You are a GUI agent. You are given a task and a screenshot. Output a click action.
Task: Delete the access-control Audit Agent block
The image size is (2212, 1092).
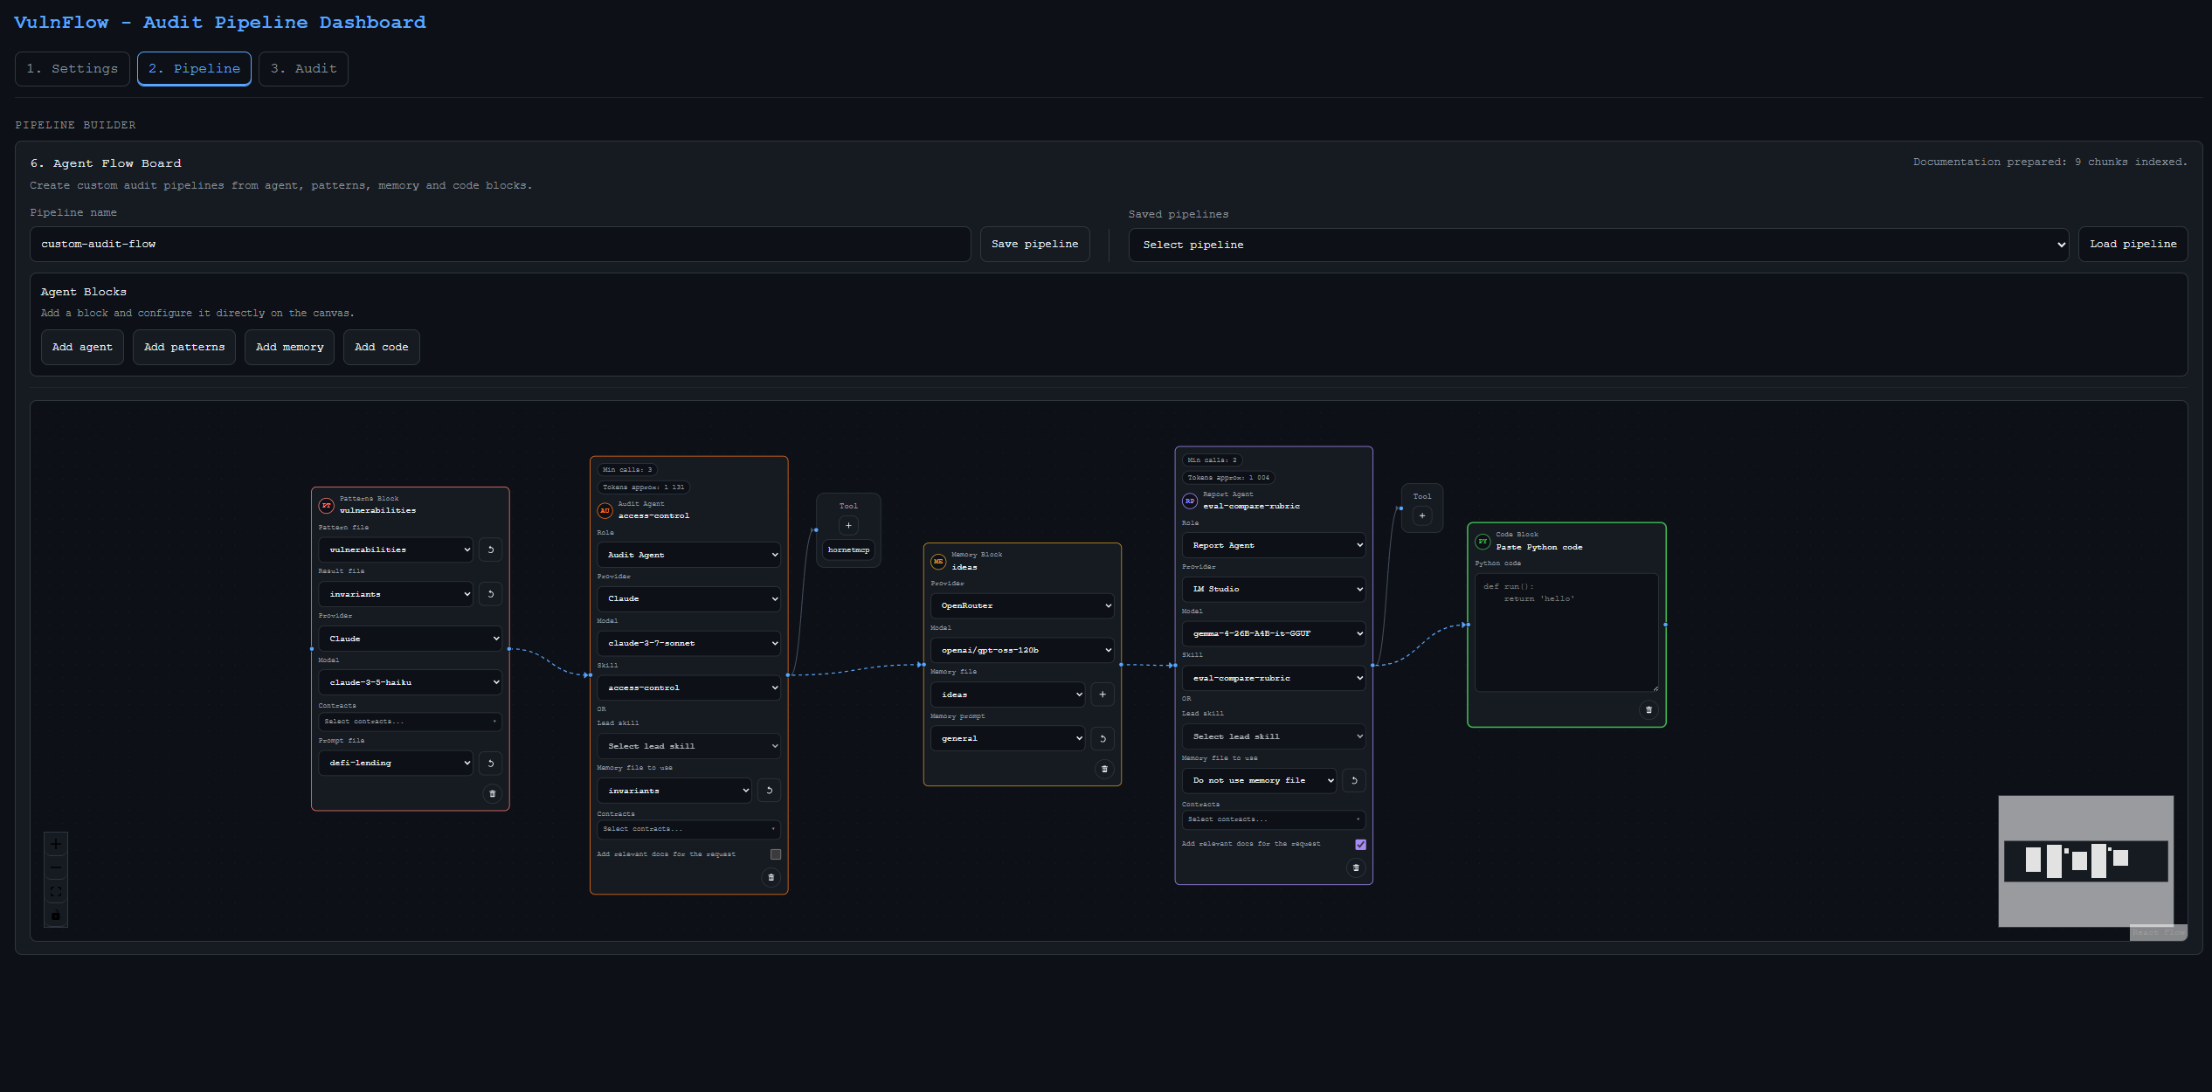(x=771, y=877)
